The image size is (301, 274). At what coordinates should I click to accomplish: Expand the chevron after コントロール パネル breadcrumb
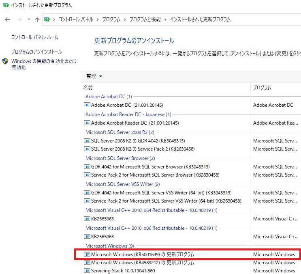98,19
